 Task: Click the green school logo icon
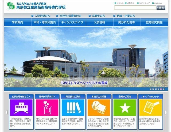coord(11,6)
